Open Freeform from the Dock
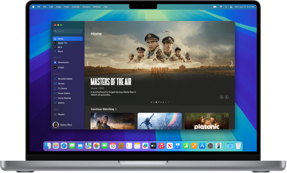This screenshot has width=287, height=173. (x=145, y=146)
